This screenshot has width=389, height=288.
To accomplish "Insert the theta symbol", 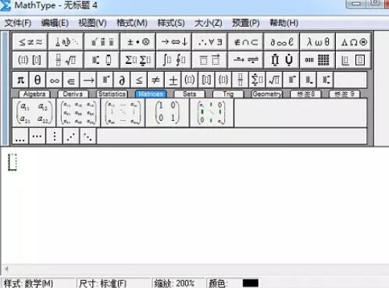I will click(37, 80).
